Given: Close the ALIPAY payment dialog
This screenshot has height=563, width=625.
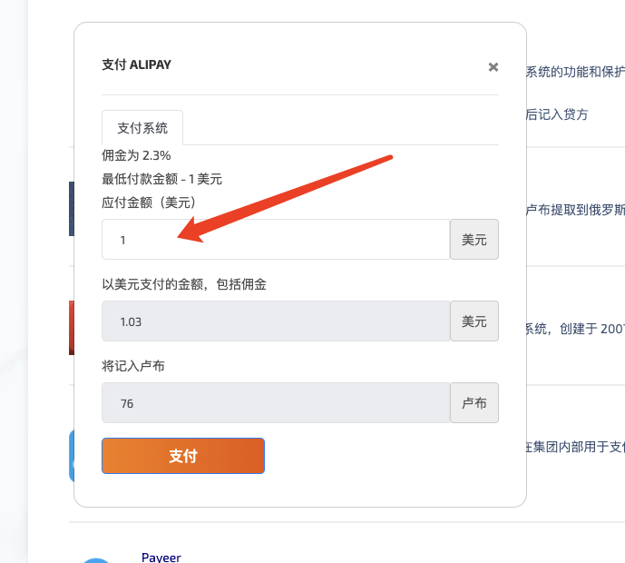Looking at the screenshot, I should tap(493, 66).
